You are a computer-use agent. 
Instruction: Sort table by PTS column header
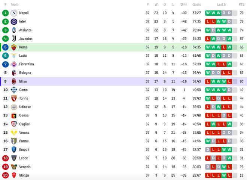coord(241,4)
